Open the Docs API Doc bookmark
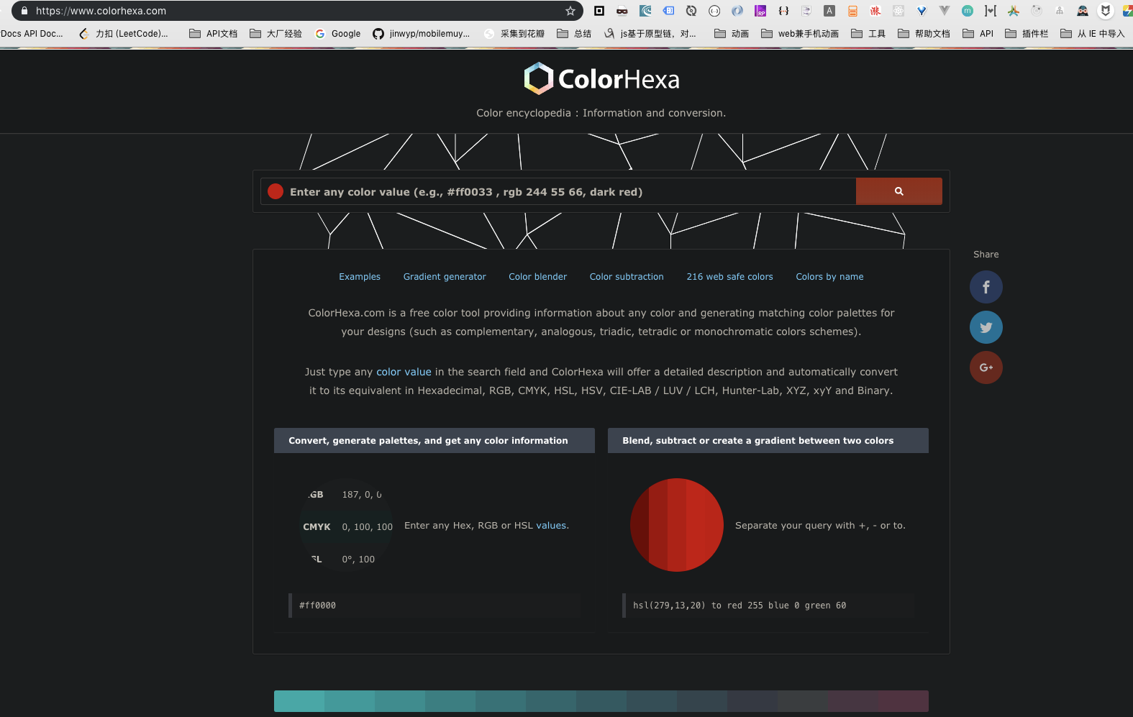Viewport: 1133px width, 717px height. click(32, 34)
